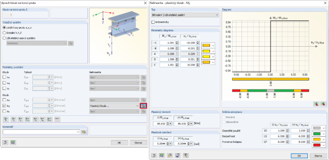
Task: Open units and decimals icon in left dialog
Action: pos(13,143)
